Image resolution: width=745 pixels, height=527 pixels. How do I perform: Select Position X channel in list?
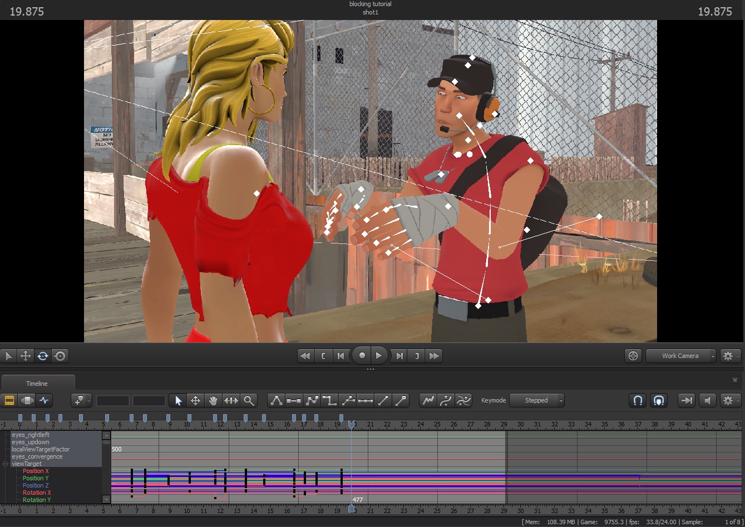(x=36, y=471)
